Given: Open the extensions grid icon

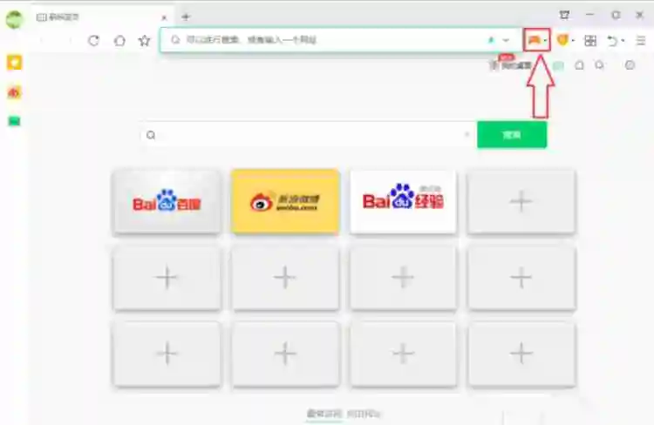Looking at the screenshot, I should [x=590, y=40].
